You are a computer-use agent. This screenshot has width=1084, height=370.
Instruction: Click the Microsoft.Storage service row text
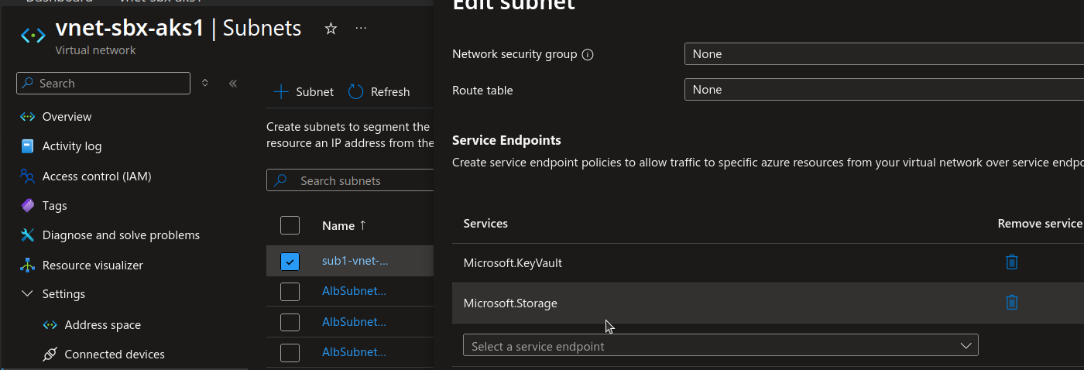510,303
